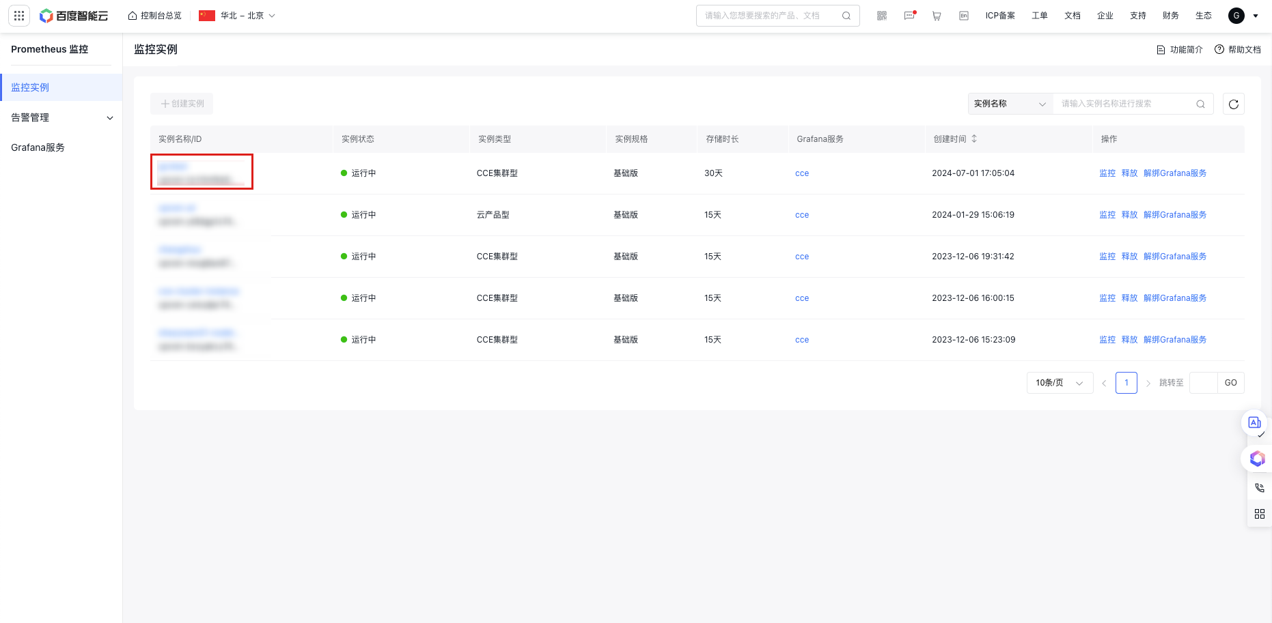Open cce link for 2023-12-06 16:00:15 row
1272x623 pixels.
[802, 298]
